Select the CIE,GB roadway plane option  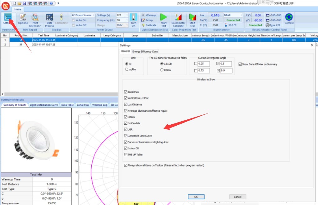tap(162, 64)
